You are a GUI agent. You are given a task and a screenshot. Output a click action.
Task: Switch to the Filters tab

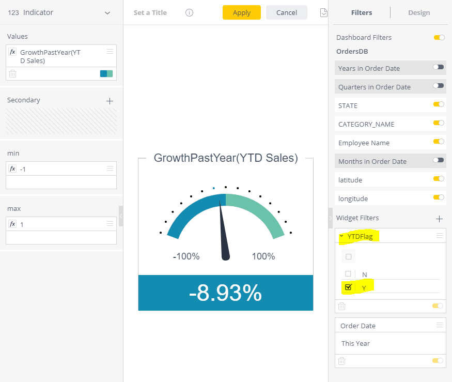point(362,13)
